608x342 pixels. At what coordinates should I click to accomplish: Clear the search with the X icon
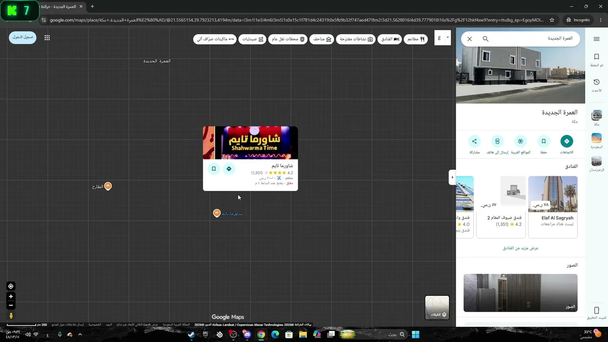point(470,39)
